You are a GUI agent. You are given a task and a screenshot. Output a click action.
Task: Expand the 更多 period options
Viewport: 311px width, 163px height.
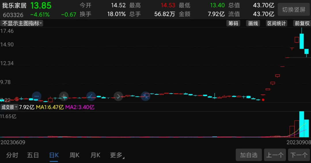[117, 155]
